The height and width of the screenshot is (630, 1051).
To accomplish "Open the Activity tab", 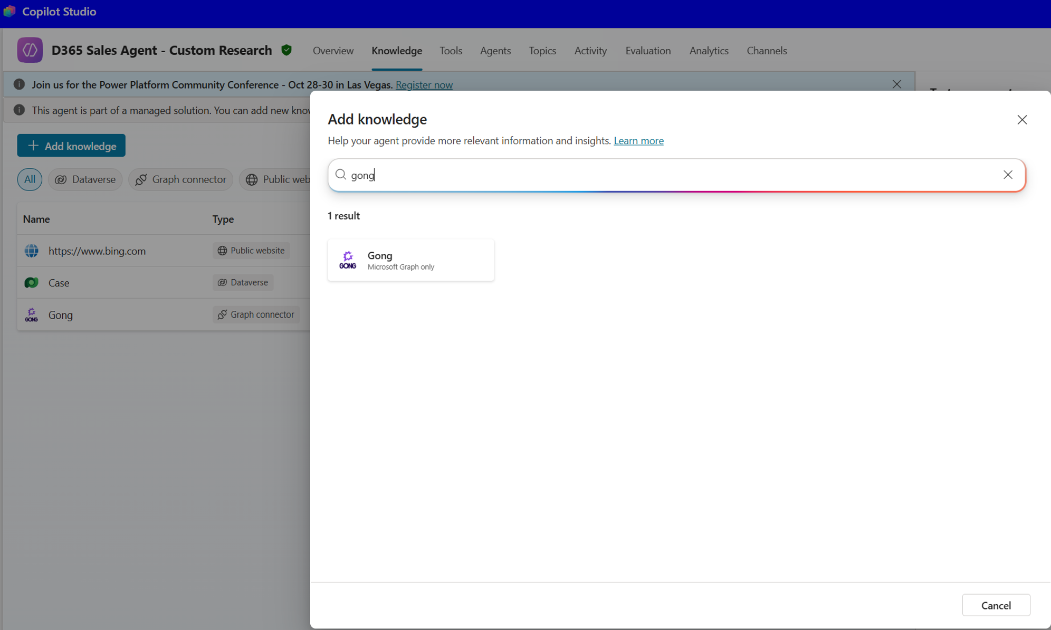I will [590, 51].
